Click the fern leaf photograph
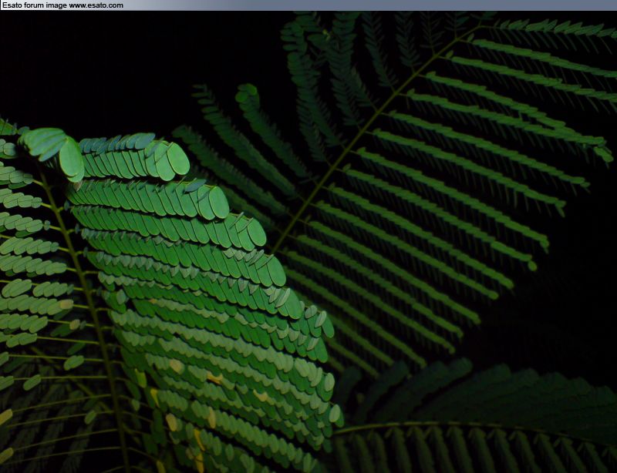The height and width of the screenshot is (473, 617). pyautogui.click(x=308, y=242)
